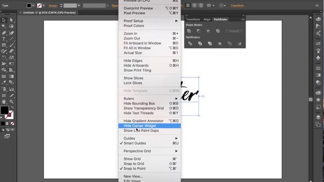Pick the Column Graph tool
This screenshot has height=182, width=324.
11,89
